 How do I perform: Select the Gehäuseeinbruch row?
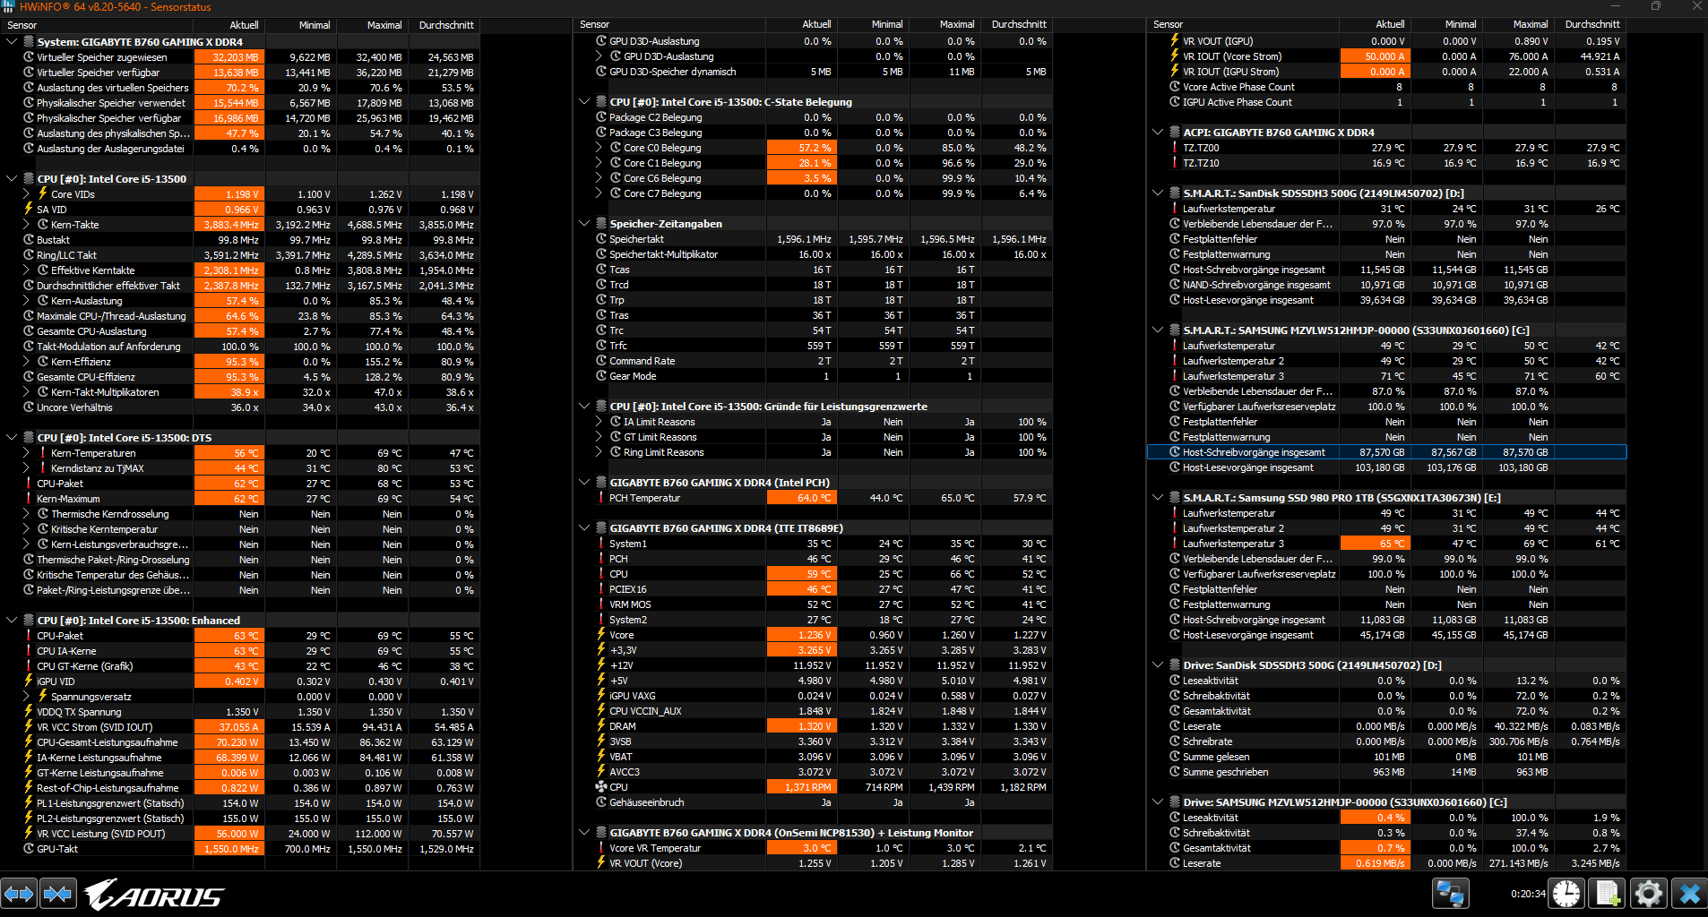[x=813, y=802]
